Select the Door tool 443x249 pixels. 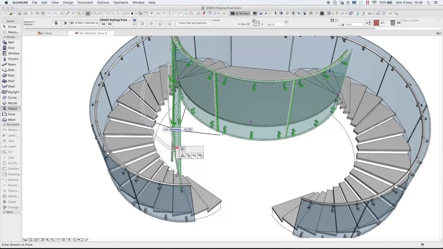click(x=10, y=48)
